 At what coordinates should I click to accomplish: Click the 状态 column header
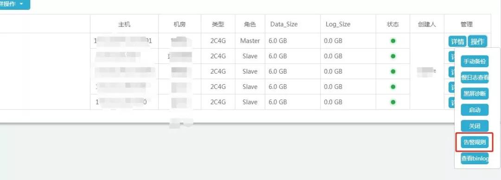tap(393, 24)
